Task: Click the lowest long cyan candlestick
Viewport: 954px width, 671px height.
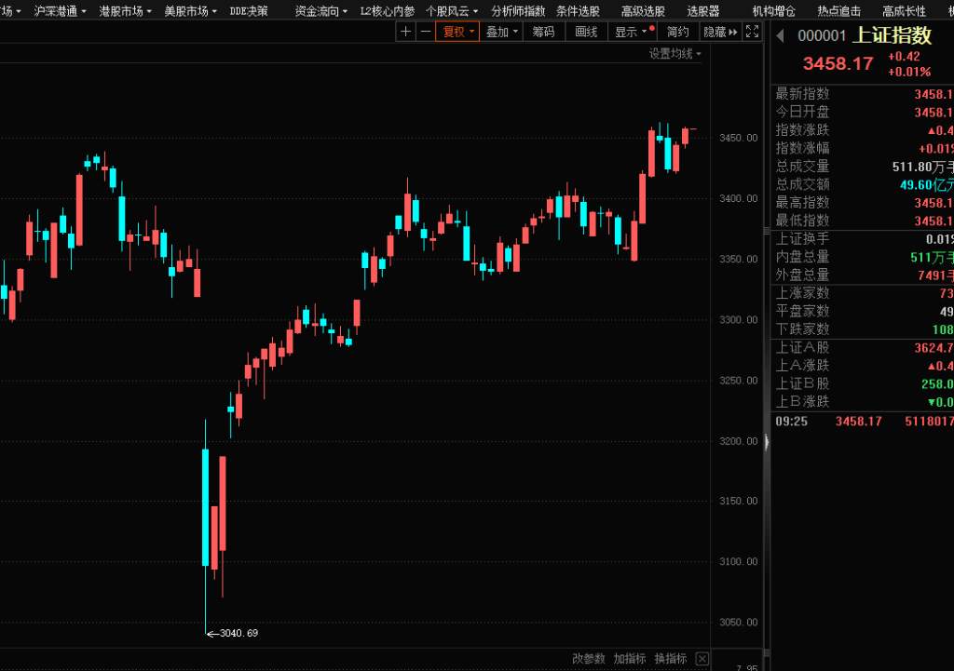Action: tap(206, 507)
